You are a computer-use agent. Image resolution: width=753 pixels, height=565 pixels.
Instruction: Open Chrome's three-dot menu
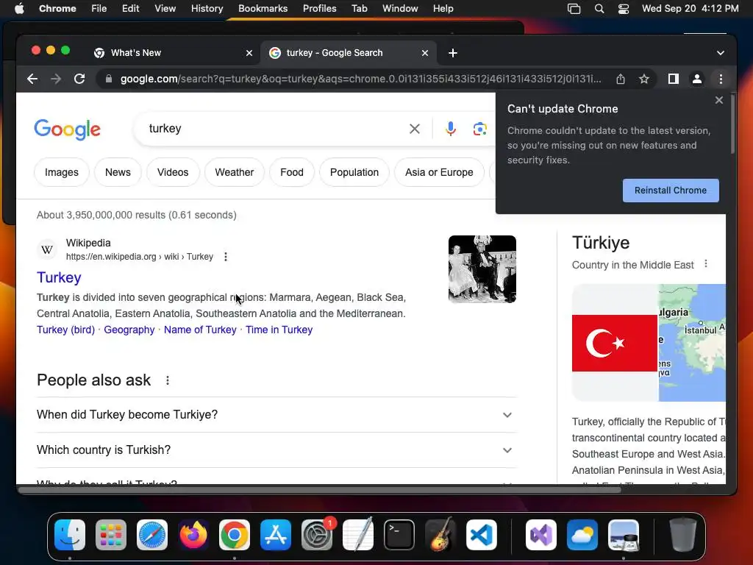(721, 79)
